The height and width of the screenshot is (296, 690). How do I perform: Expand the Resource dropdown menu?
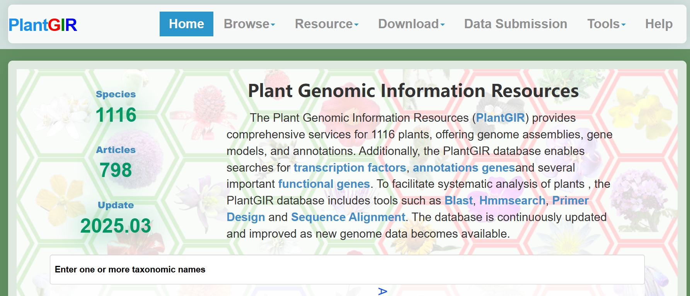coord(327,24)
